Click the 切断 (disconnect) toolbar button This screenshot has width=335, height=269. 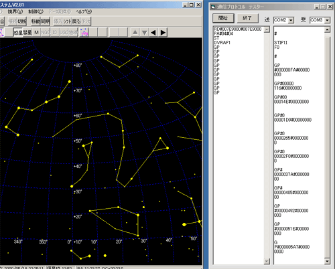coord(22,21)
